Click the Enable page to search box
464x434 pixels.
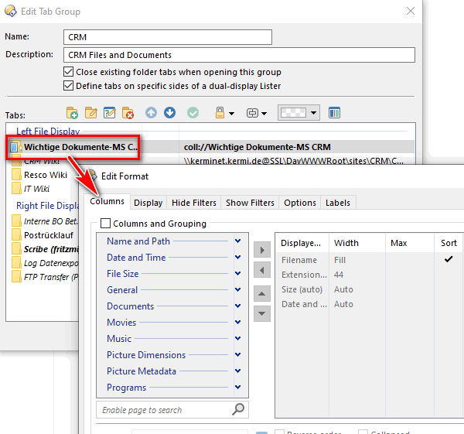click(172, 410)
